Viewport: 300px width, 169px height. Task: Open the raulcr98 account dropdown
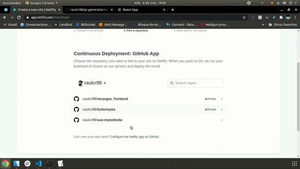click(x=92, y=83)
